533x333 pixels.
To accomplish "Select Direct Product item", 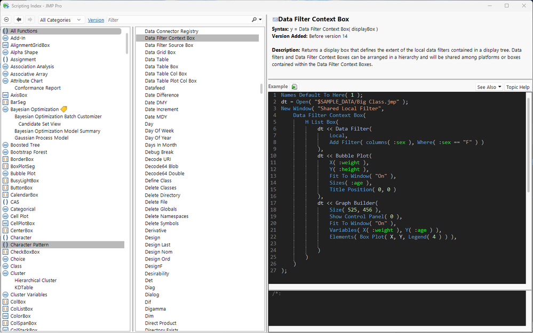I will [161, 323].
